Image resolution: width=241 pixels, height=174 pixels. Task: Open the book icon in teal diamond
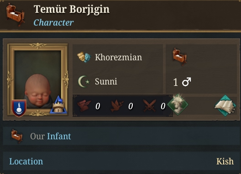(225, 106)
